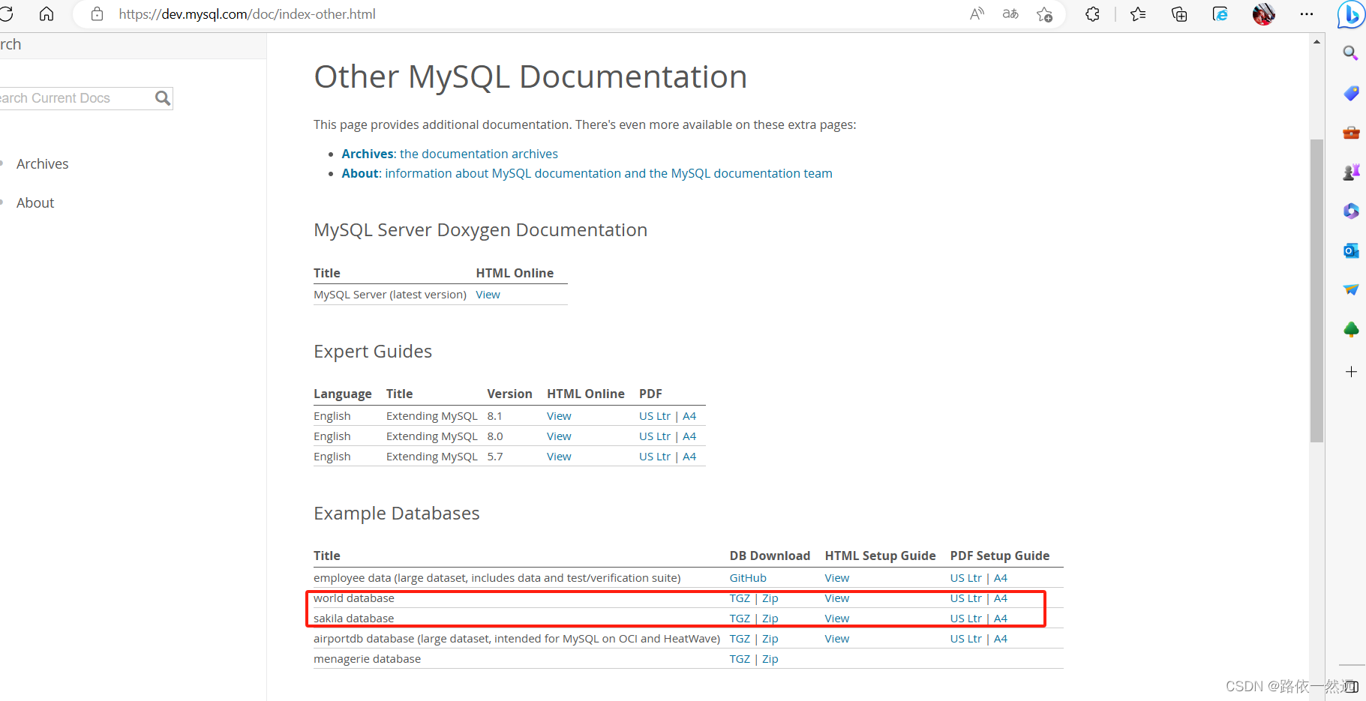Open the Settings and more menu

click(1307, 13)
